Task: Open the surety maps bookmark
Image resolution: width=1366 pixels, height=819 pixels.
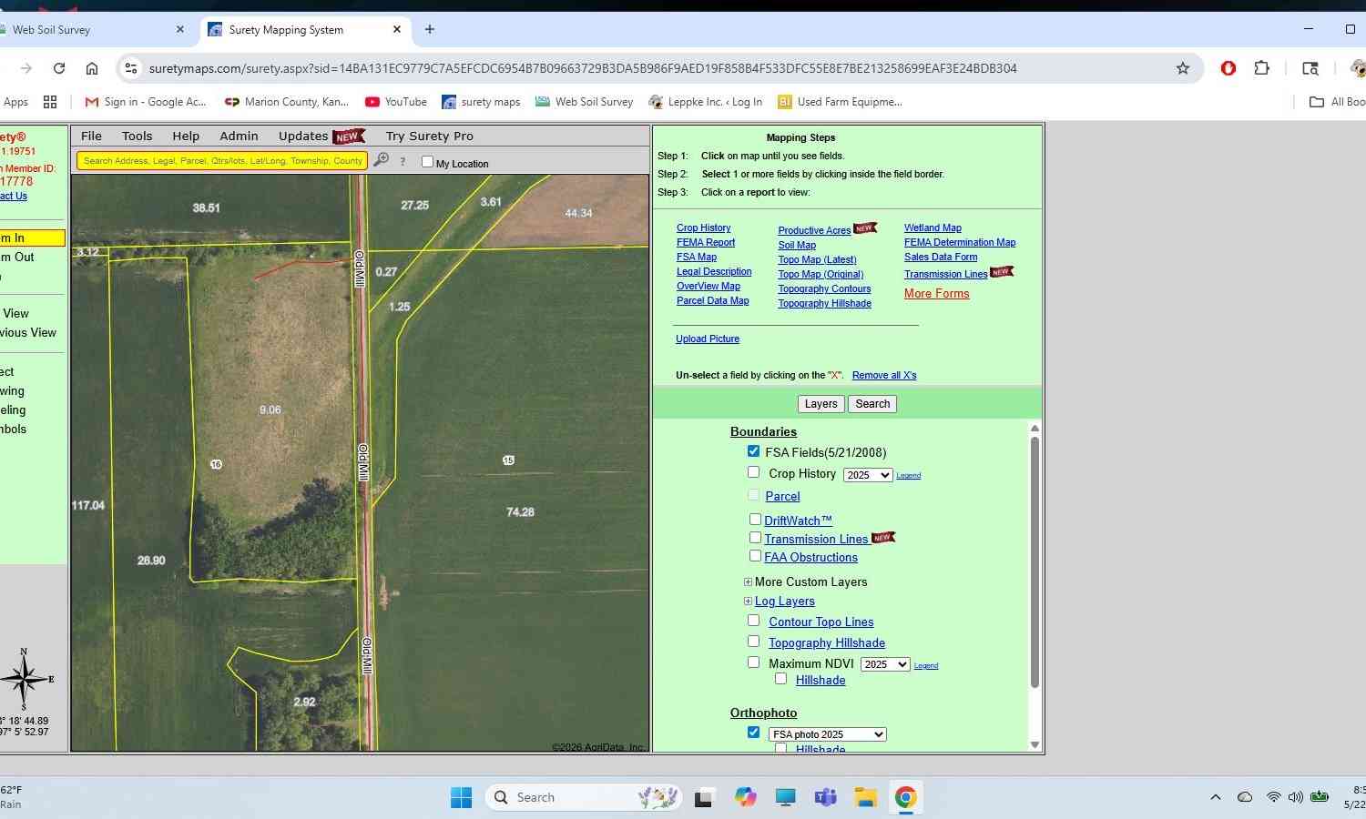Action: point(481,102)
